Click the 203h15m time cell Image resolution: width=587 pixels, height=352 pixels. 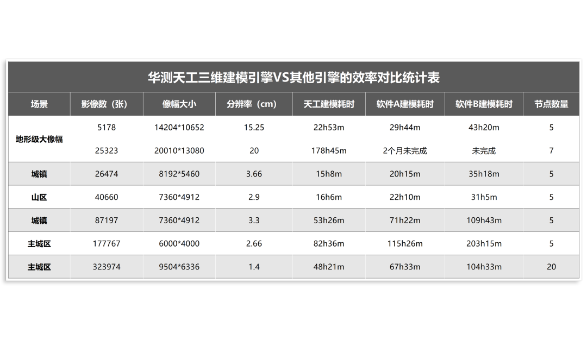(484, 243)
